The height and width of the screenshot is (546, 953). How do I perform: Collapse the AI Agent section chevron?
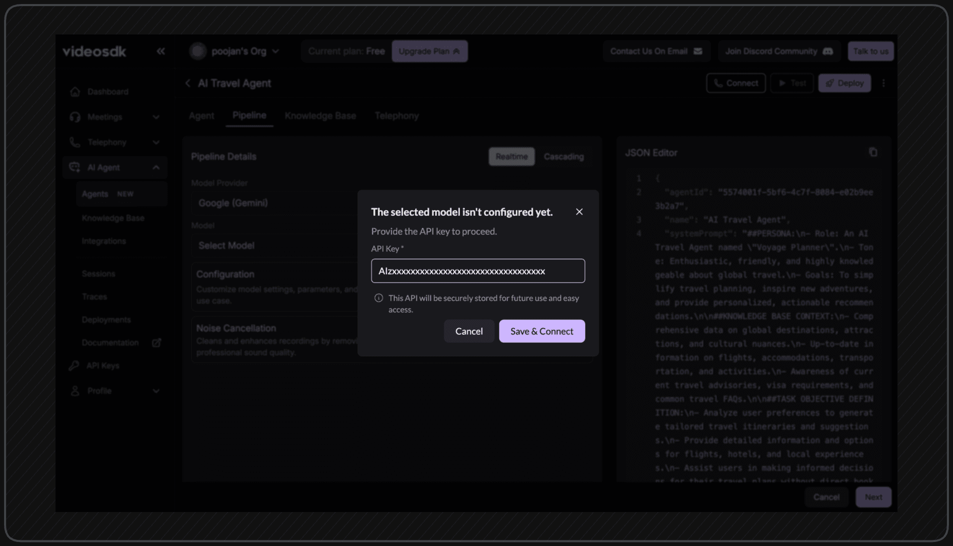pos(157,167)
